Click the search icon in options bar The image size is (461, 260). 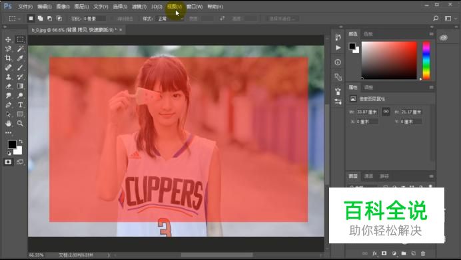click(x=436, y=19)
